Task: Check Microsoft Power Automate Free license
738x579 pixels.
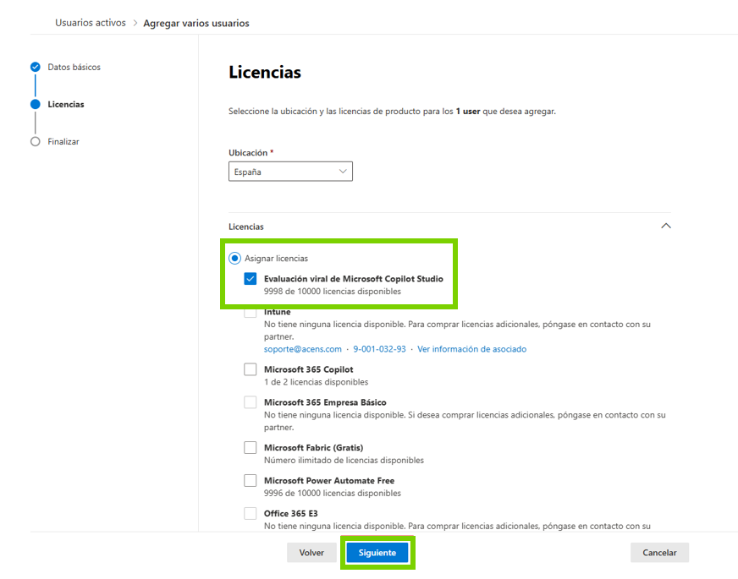Action: 251,480
